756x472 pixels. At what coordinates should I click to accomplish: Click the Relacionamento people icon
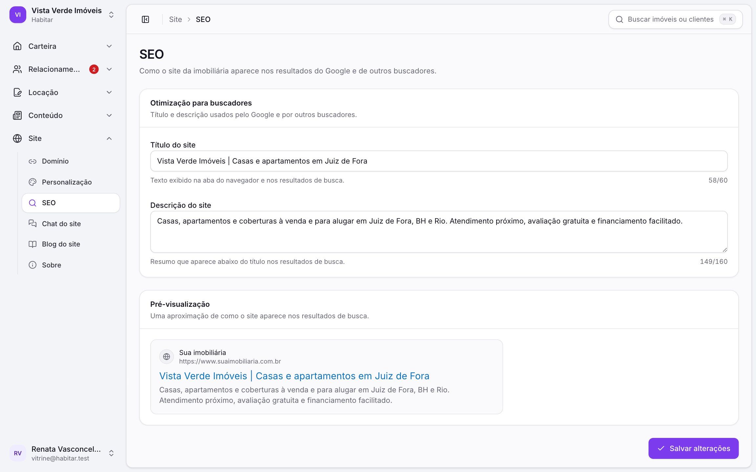[x=17, y=69]
